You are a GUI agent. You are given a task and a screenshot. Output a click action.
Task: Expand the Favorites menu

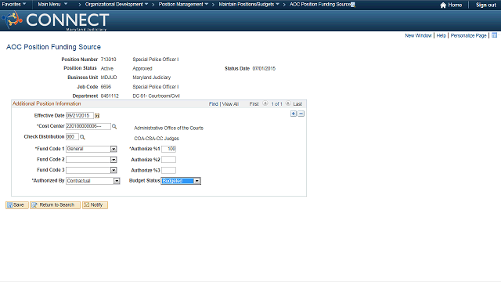click(14, 5)
